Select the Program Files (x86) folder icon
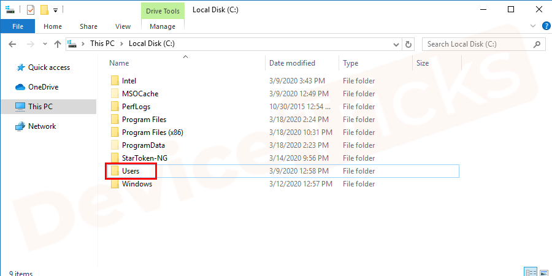This screenshot has height=276, width=552. click(115, 132)
